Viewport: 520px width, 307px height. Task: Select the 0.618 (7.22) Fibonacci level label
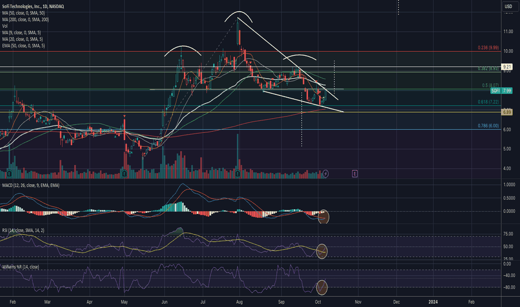tap(488, 102)
